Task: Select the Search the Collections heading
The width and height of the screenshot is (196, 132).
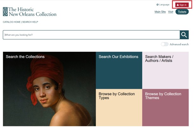Action: (x=25, y=57)
